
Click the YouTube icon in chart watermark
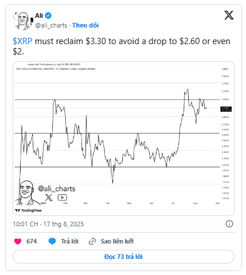click(x=63, y=198)
